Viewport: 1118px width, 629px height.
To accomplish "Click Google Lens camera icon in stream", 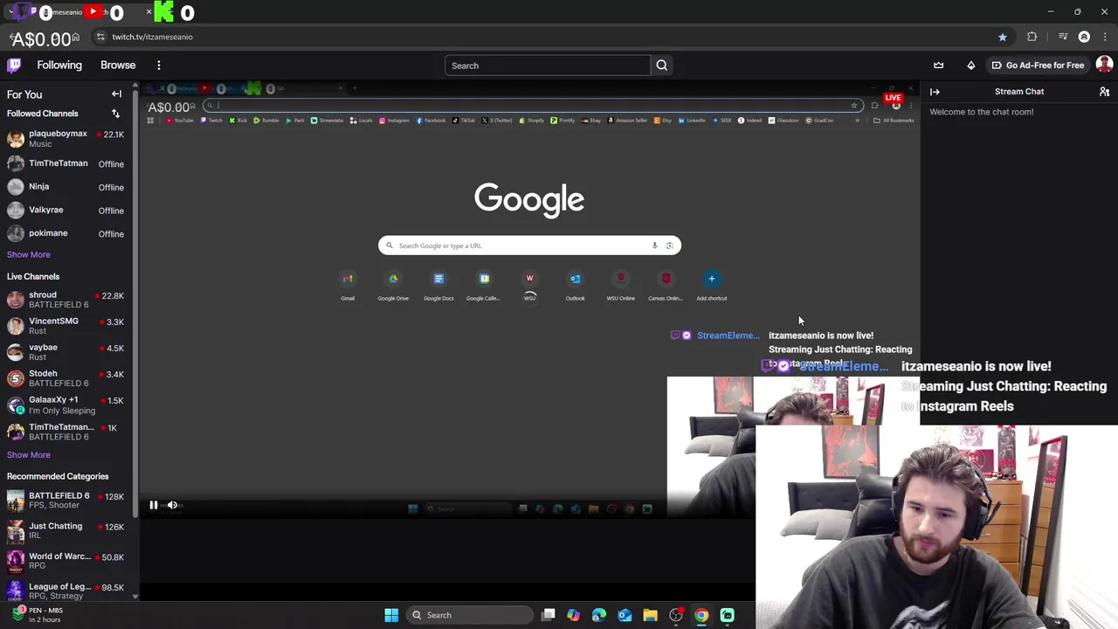I will [x=670, y=245].
